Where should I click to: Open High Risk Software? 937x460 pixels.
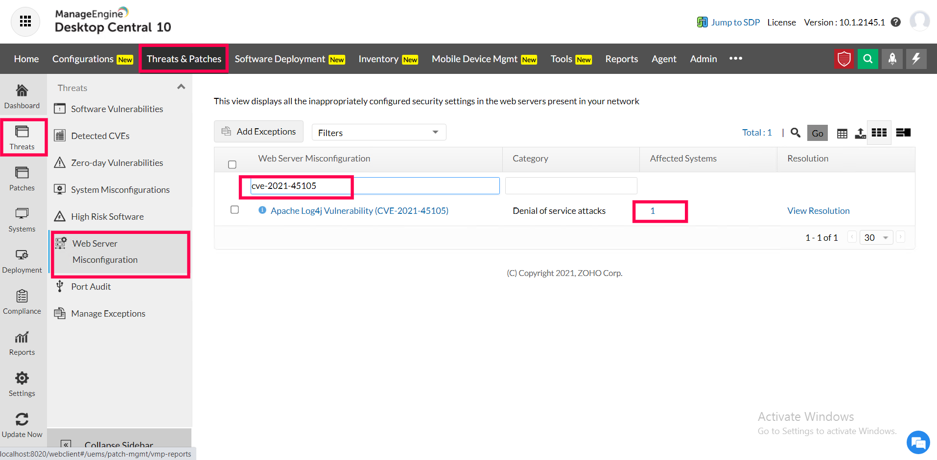pyautogui.click(x=107, y=217)
